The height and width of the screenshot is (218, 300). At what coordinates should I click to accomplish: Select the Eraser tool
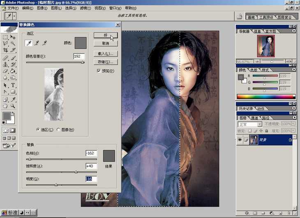point(5,71)
